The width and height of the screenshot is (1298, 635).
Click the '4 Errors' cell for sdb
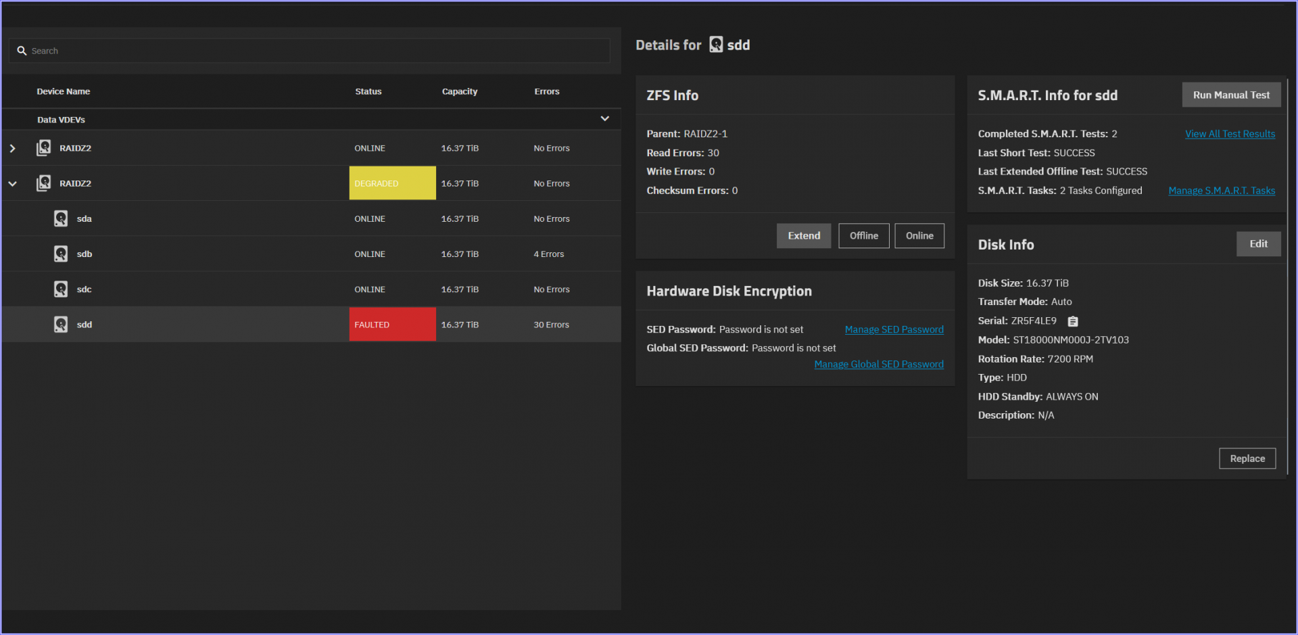[x=548, y=254]
